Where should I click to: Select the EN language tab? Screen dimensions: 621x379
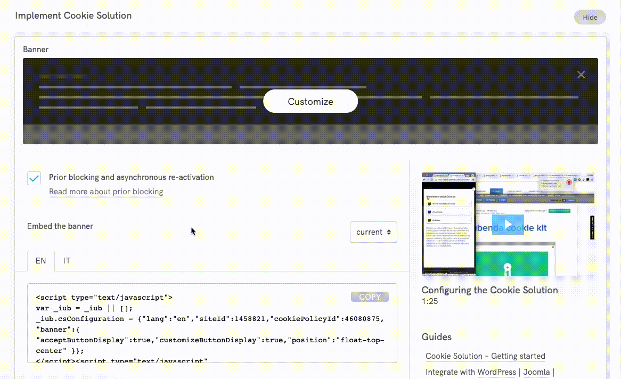pyautogui.click(x=40, y=261)
